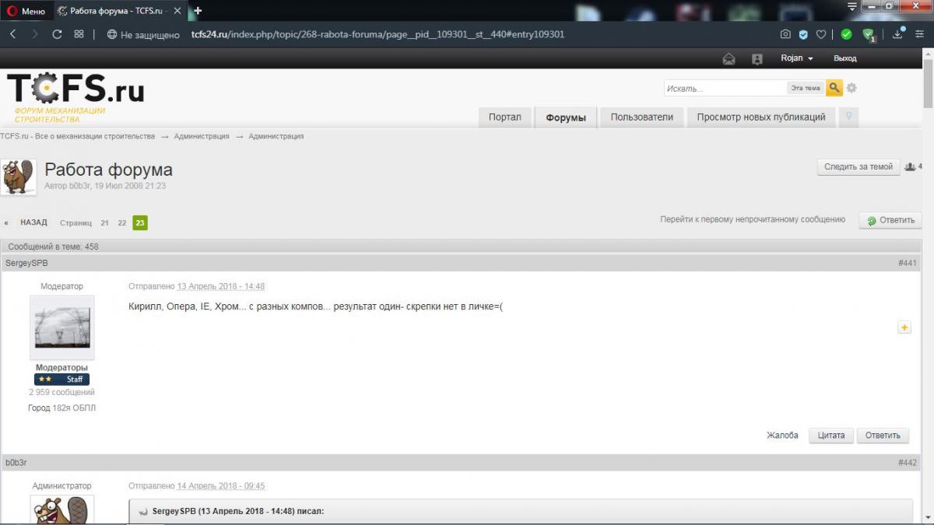934x525 pixels.
Task: Open SergeySPB profile from post header
Action: 26,264
